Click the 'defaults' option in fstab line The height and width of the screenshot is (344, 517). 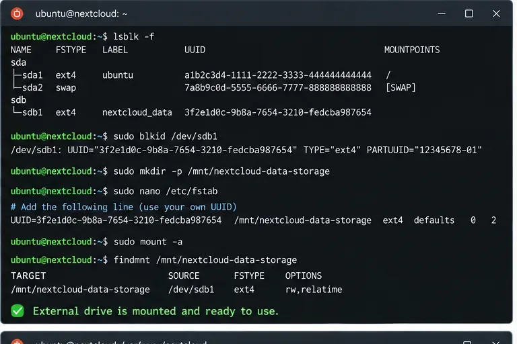coord(434,220)
